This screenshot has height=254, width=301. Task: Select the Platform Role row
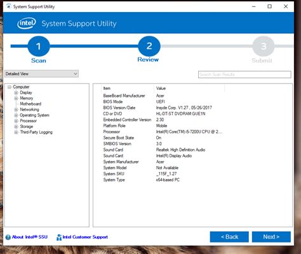pos(163,125)
